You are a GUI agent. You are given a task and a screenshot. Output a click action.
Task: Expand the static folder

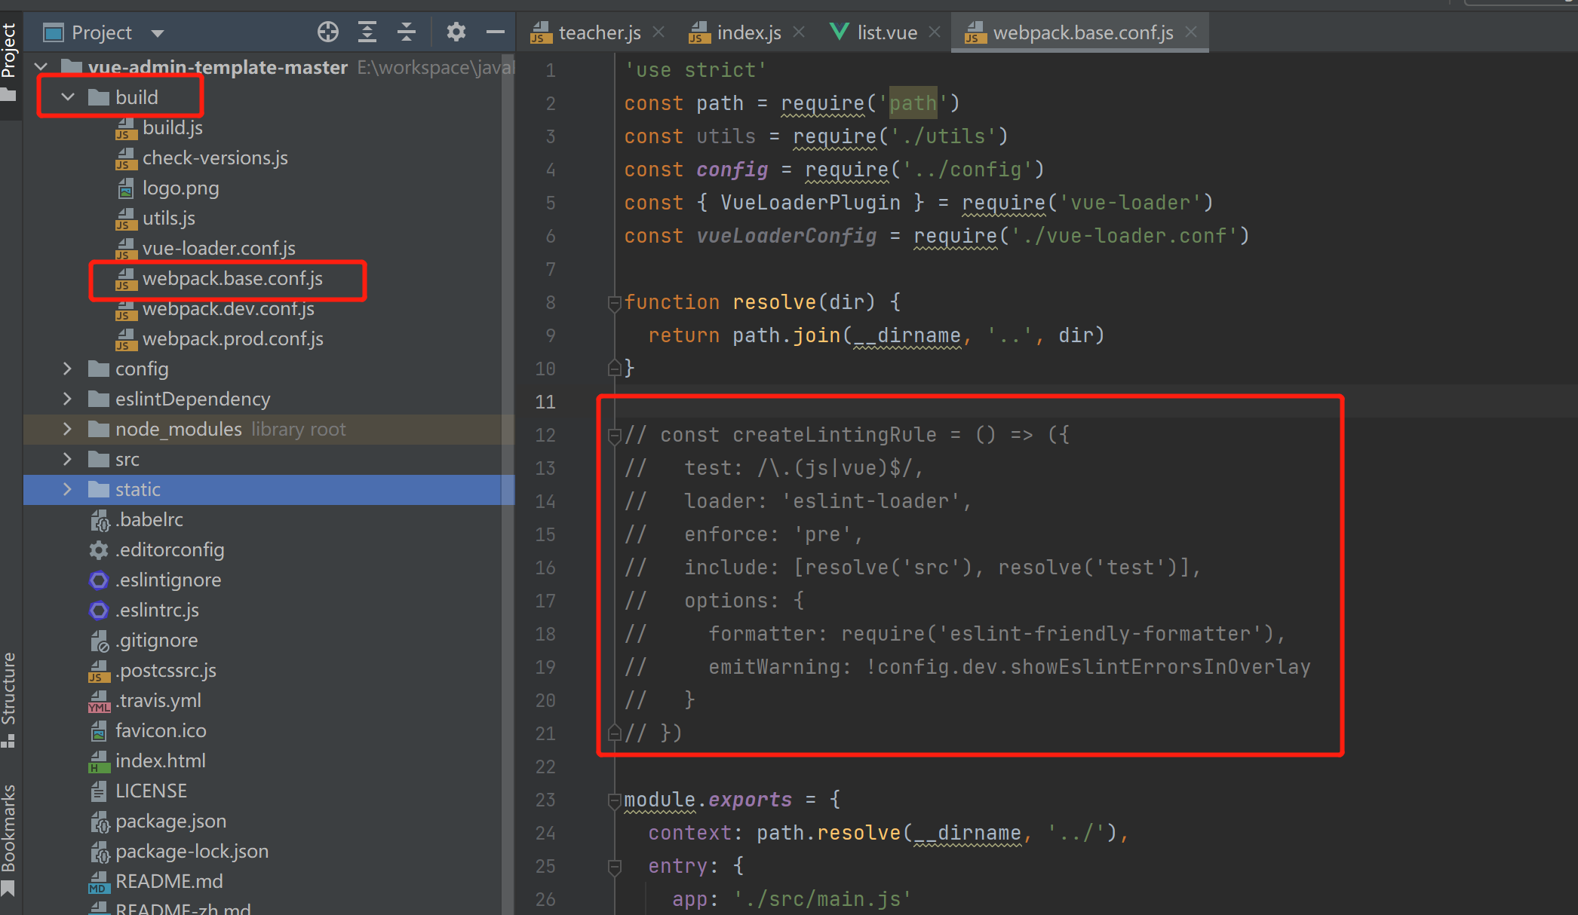coord(68,489)
